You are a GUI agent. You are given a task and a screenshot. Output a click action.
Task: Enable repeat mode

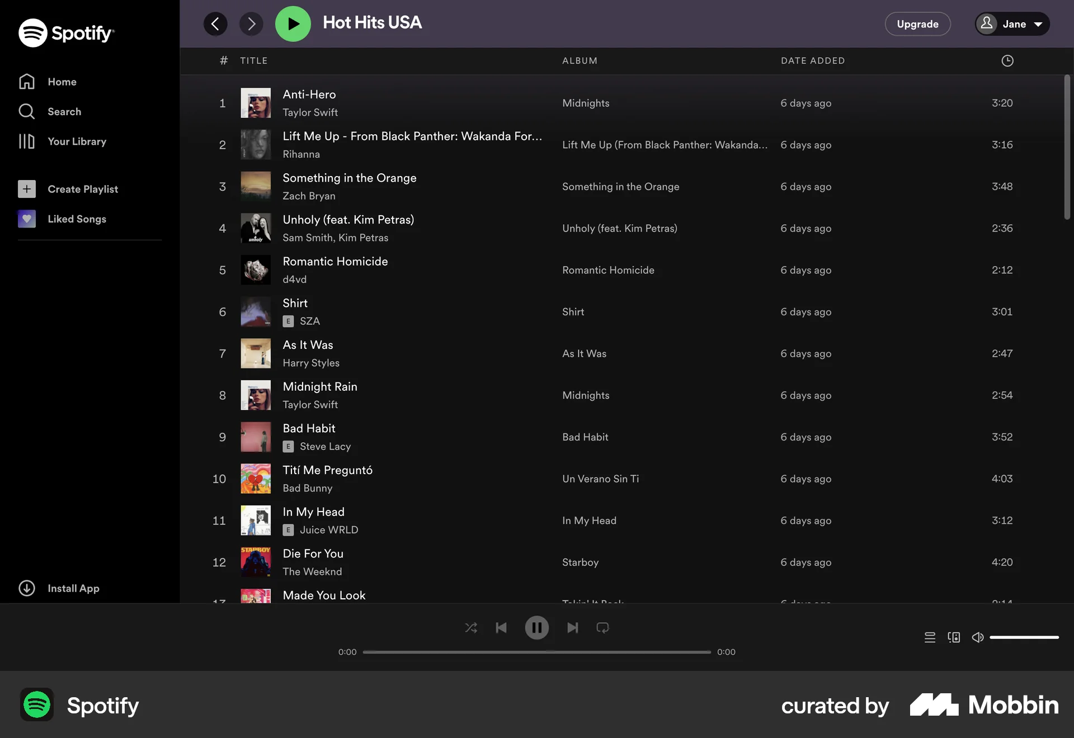pyautogui.click(x=602, y=627)
